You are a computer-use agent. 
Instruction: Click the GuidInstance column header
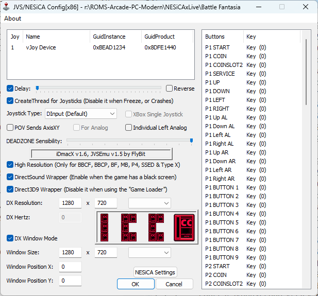click(x=115, y=37)
